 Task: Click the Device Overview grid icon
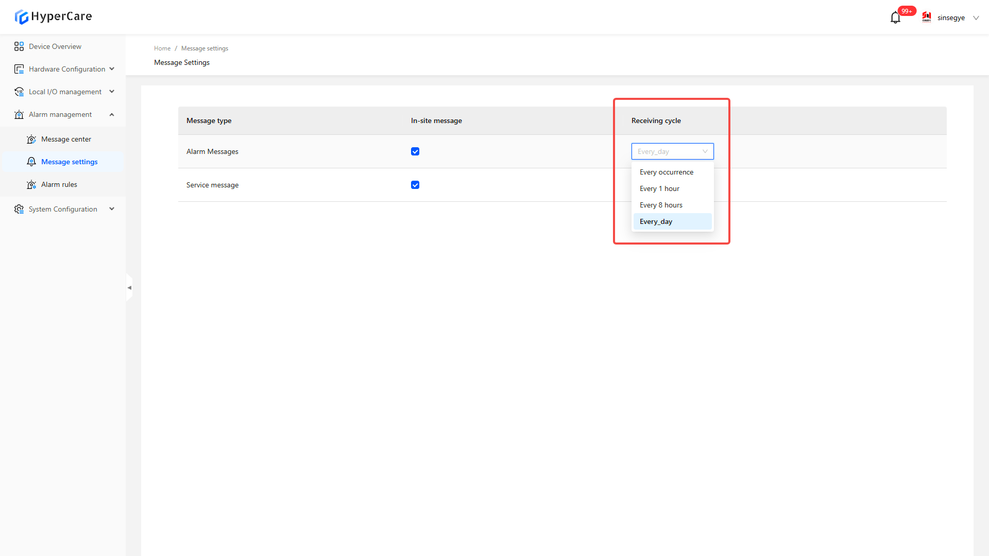click(x=19, y=46)
